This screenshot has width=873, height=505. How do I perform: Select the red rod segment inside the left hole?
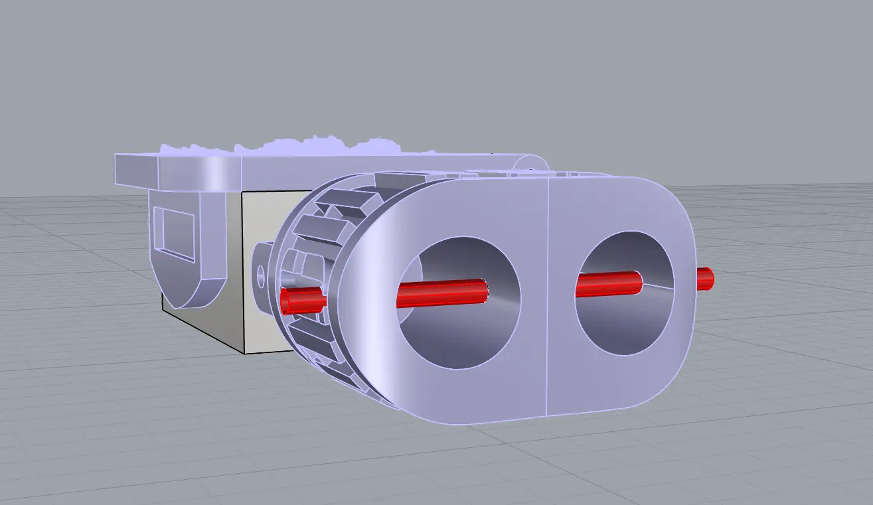point(441,293)
